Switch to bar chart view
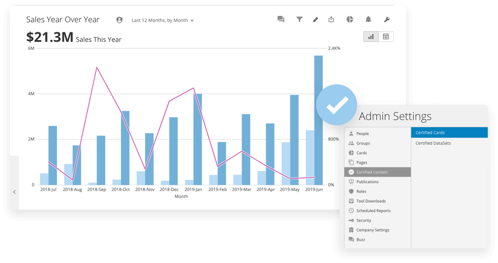Viewport: 498px width, 263px height. point(371,37)
